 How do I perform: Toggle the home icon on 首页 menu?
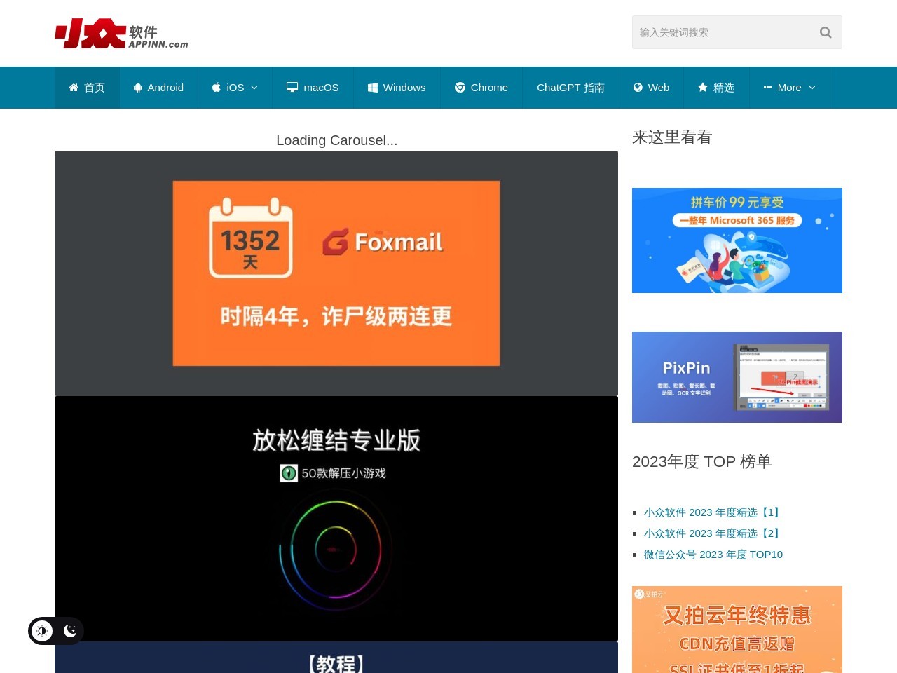74,87
